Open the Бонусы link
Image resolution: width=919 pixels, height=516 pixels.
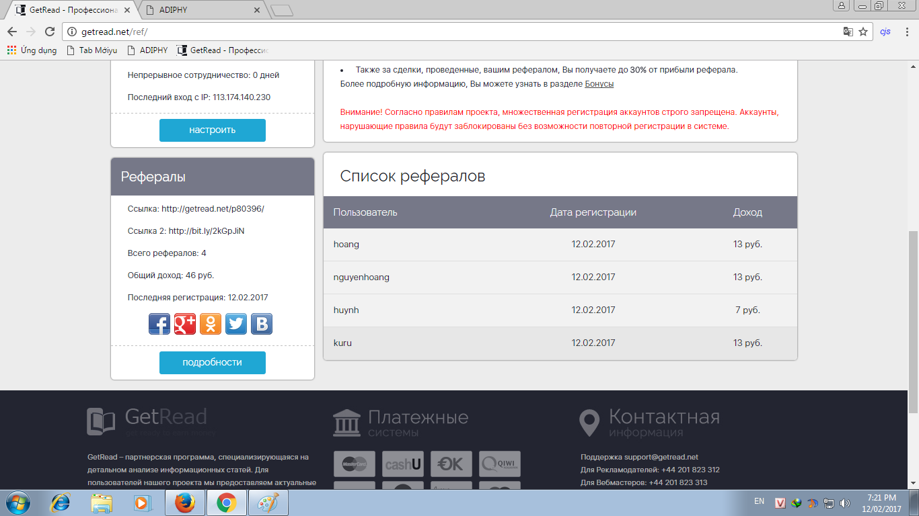pyautogui.click(x=599, y=84)
